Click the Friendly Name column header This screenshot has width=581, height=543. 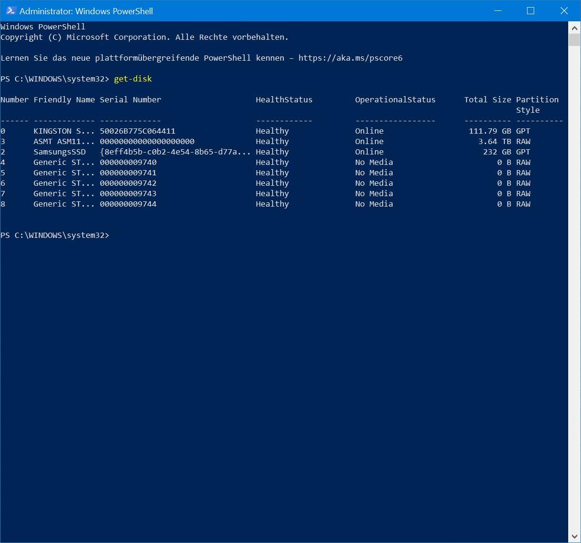tap(64, 100)
